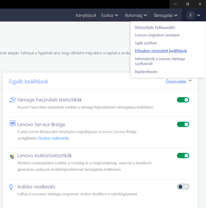Minimize the Lenovo Vantage window

pyautogui.click(x=175, y=4)
